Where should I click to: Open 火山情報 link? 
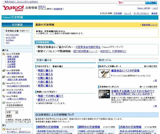pos(11,64)
